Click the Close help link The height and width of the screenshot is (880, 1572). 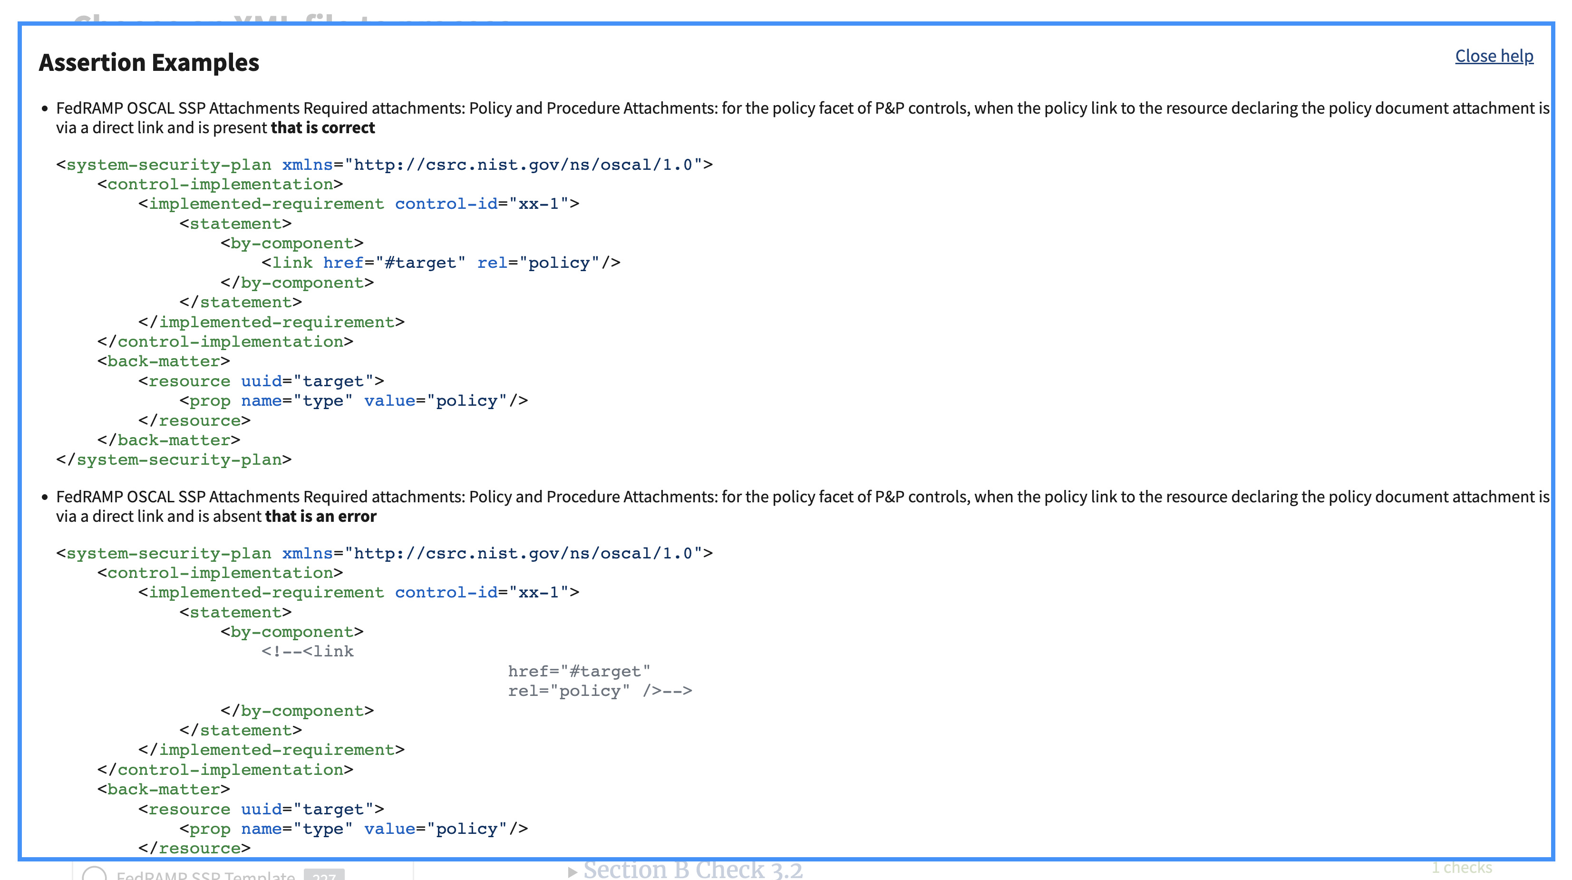[1493, 56]
